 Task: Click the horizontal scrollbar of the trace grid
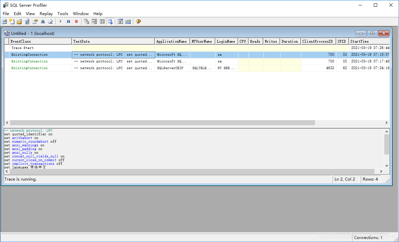point(163,123)
